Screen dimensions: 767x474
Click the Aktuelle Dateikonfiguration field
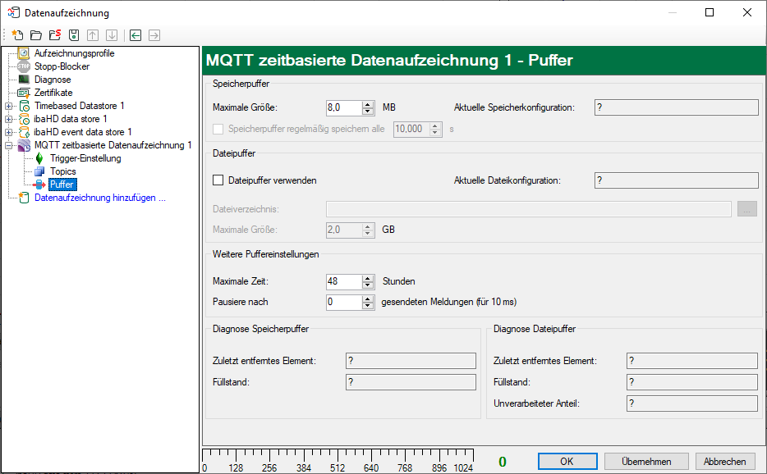[676, 180]
